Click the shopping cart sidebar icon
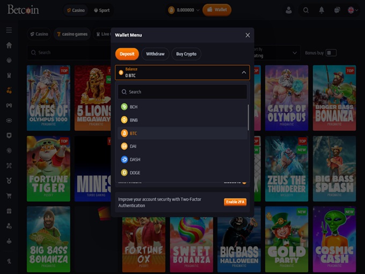 coord(9,196)
